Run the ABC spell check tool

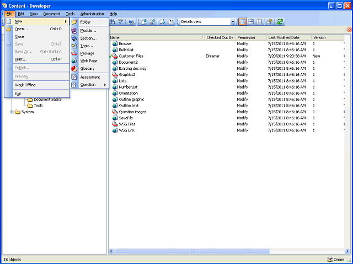coord(121,21)
